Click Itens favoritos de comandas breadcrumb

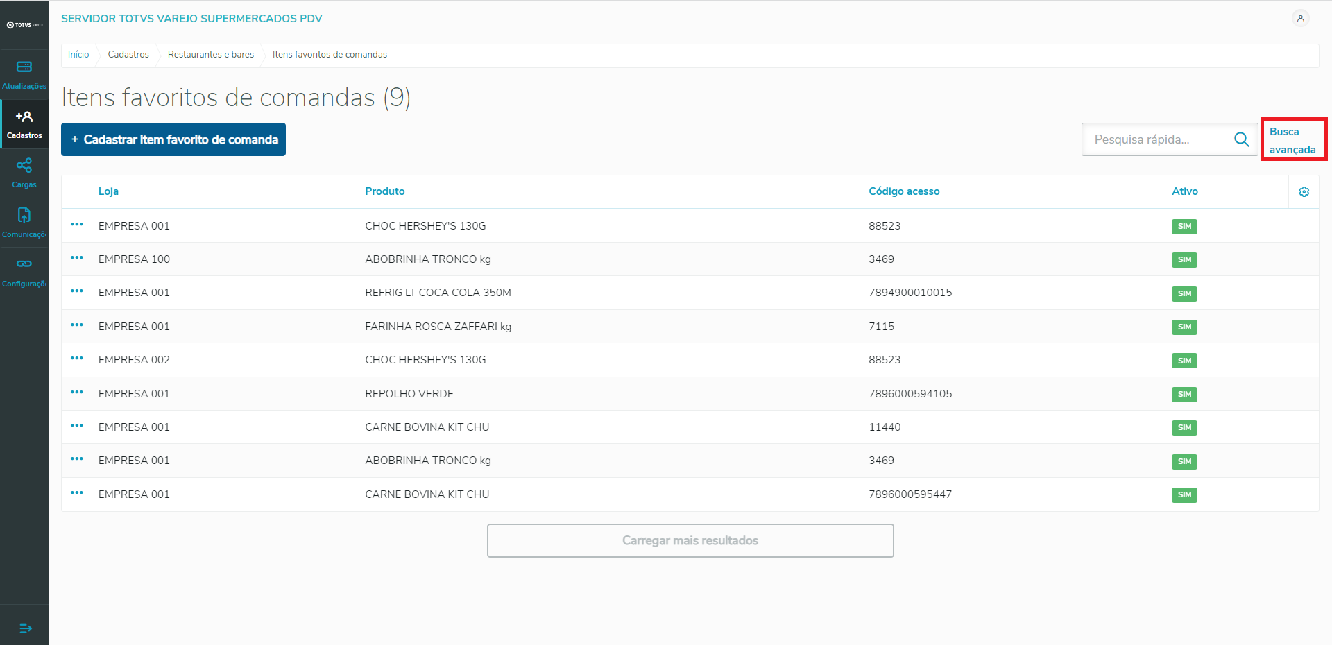point(330,55)
